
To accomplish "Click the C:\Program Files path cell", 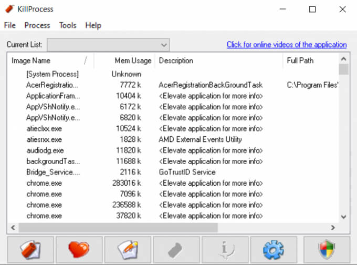I will click(312, 85).
